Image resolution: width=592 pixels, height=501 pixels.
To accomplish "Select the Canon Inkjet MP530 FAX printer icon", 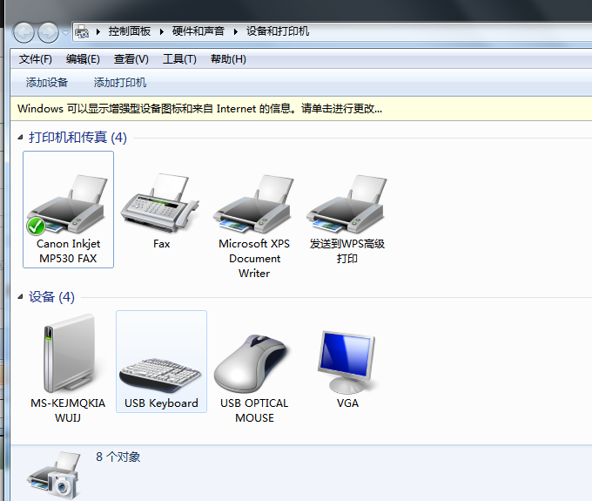I will (x=67, y=204).
